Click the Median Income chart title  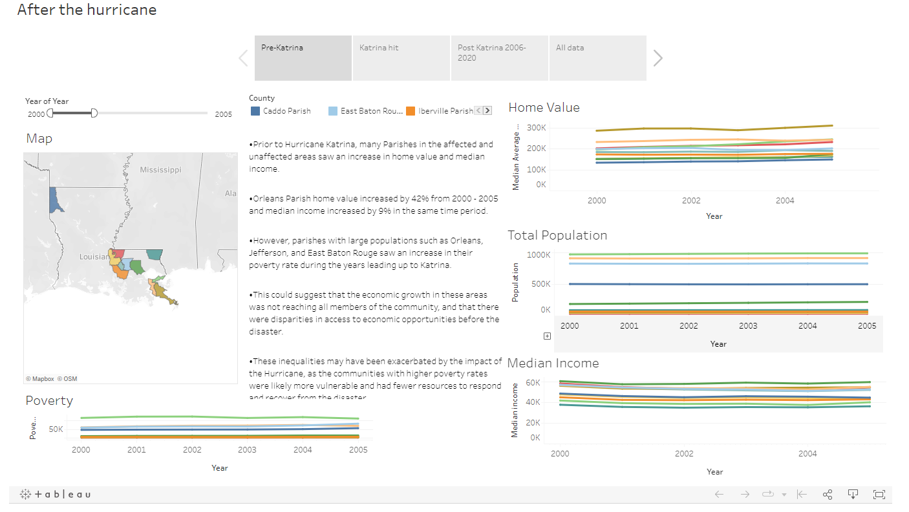tap(553, 363)
